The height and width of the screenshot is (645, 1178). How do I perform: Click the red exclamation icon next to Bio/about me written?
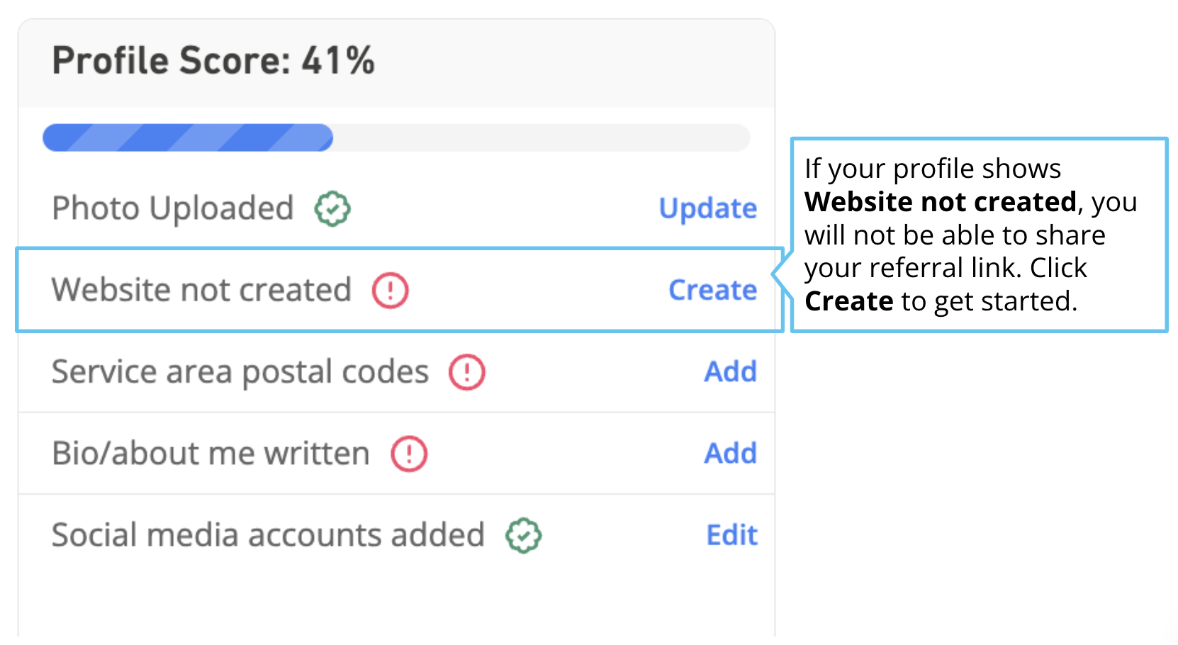[409, 454]
